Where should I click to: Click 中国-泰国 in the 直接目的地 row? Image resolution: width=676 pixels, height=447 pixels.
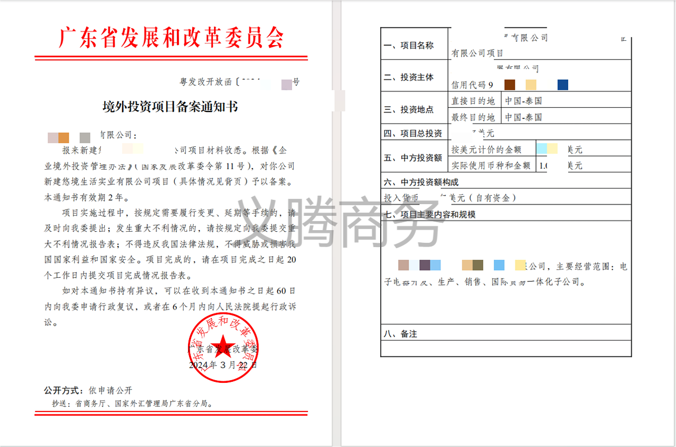click(x=524, y=101)
